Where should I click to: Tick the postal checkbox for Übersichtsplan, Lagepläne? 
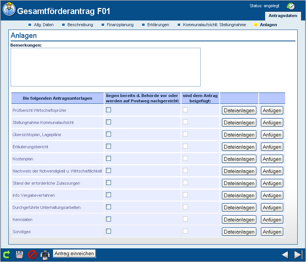(109, 134)
